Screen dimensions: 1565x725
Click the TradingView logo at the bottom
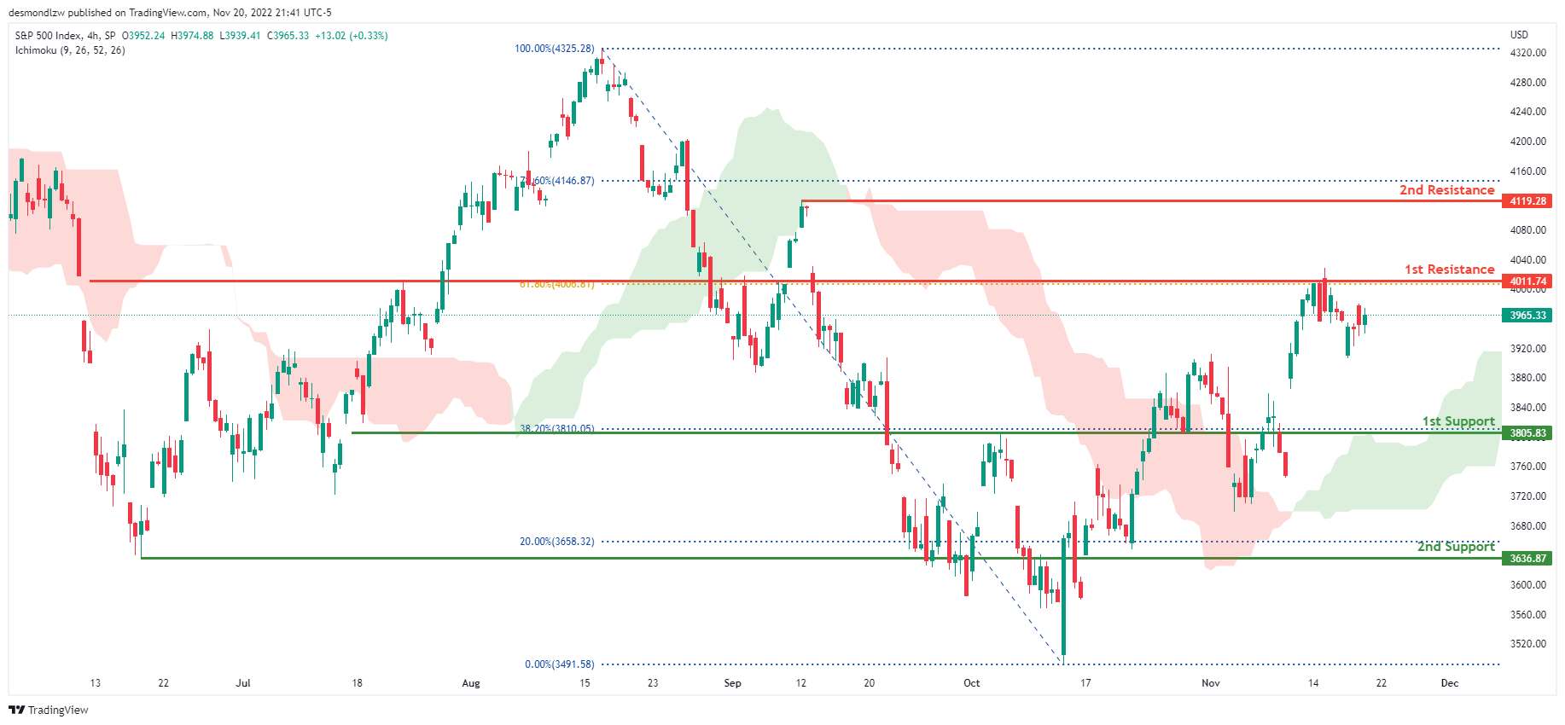pos(49,710)
